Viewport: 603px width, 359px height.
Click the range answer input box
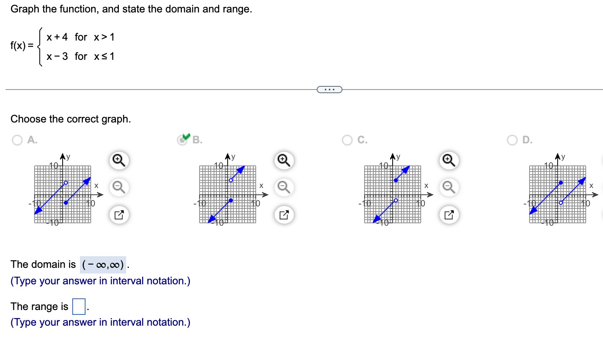79,306
